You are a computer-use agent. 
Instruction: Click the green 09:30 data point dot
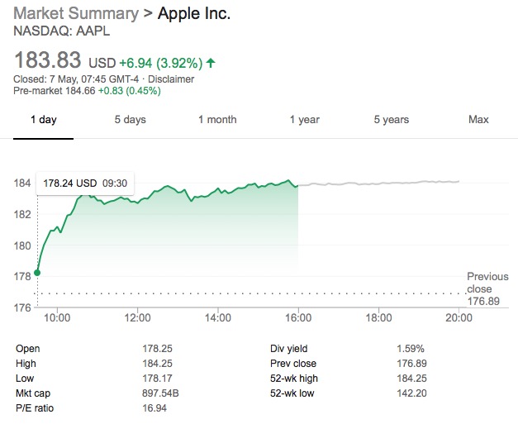click(37, 273)
